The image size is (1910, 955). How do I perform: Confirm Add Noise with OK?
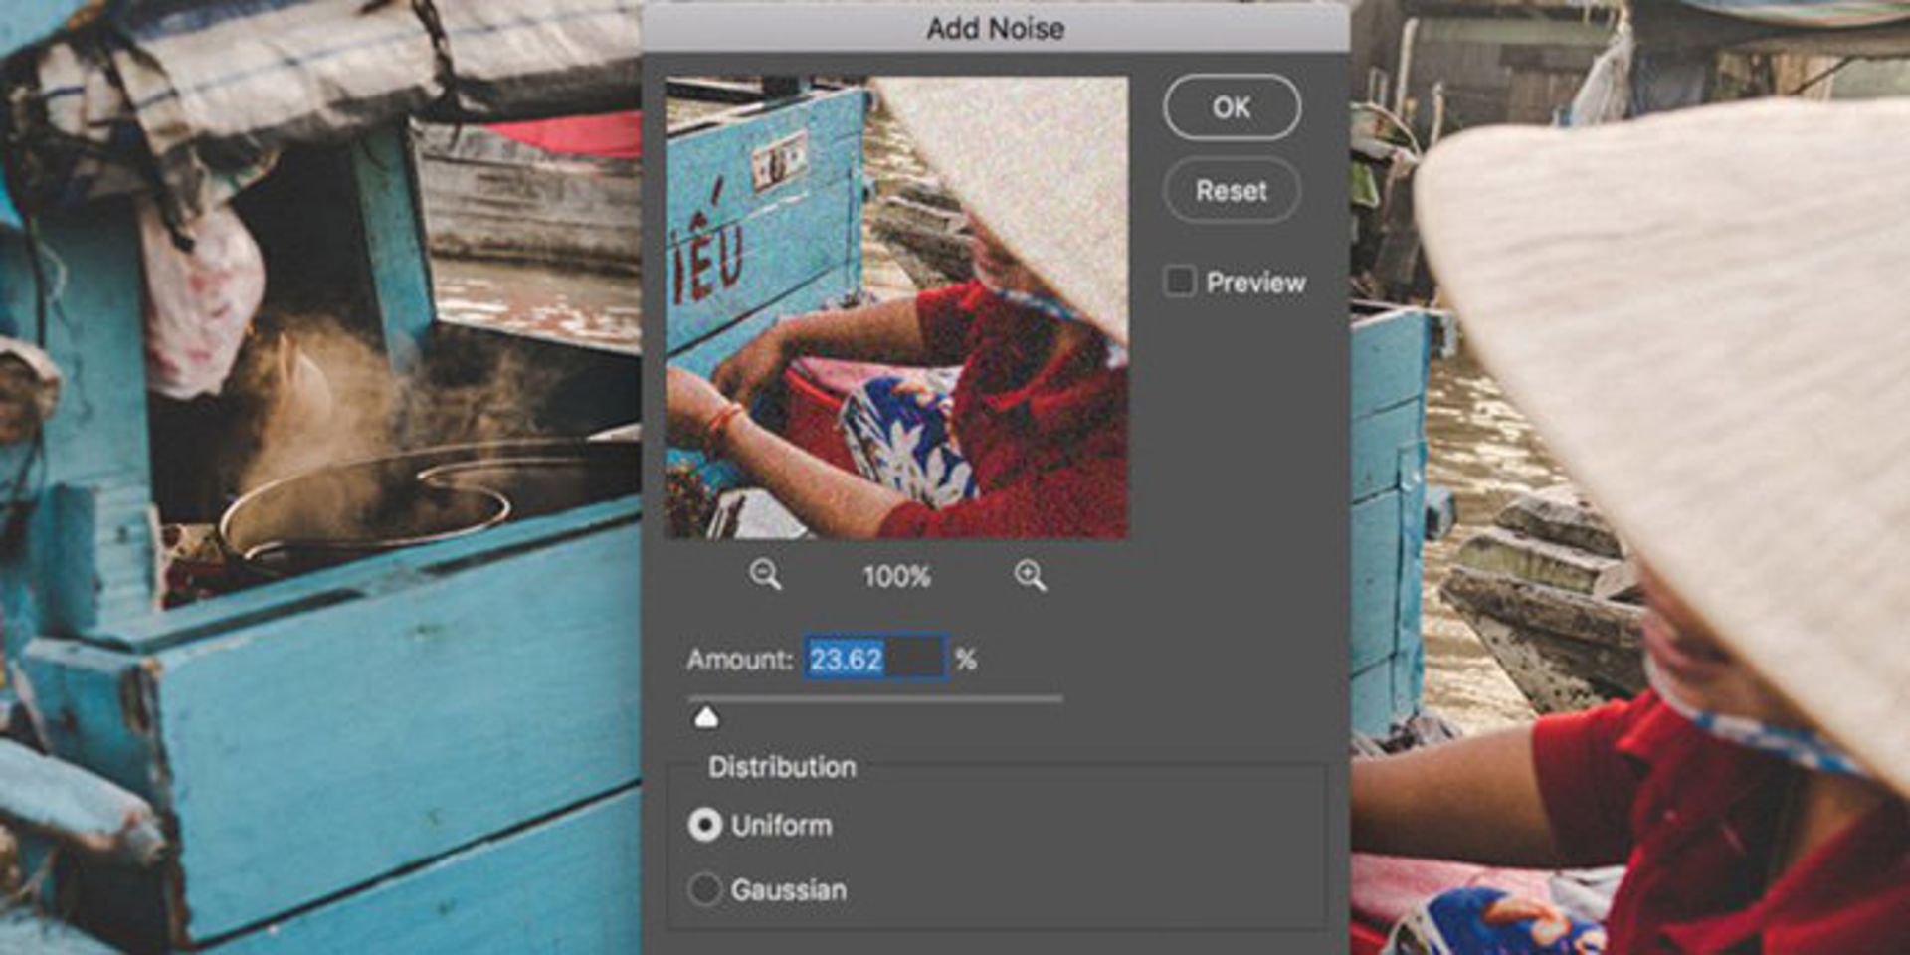[1232, 107]
